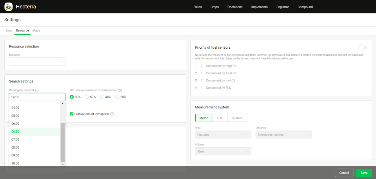Click info icon beside Cultivations at low speed
This screenshot has width=376, height=179.
112,114
